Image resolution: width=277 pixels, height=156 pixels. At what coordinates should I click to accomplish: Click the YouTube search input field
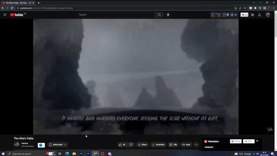tap(116, 15)
